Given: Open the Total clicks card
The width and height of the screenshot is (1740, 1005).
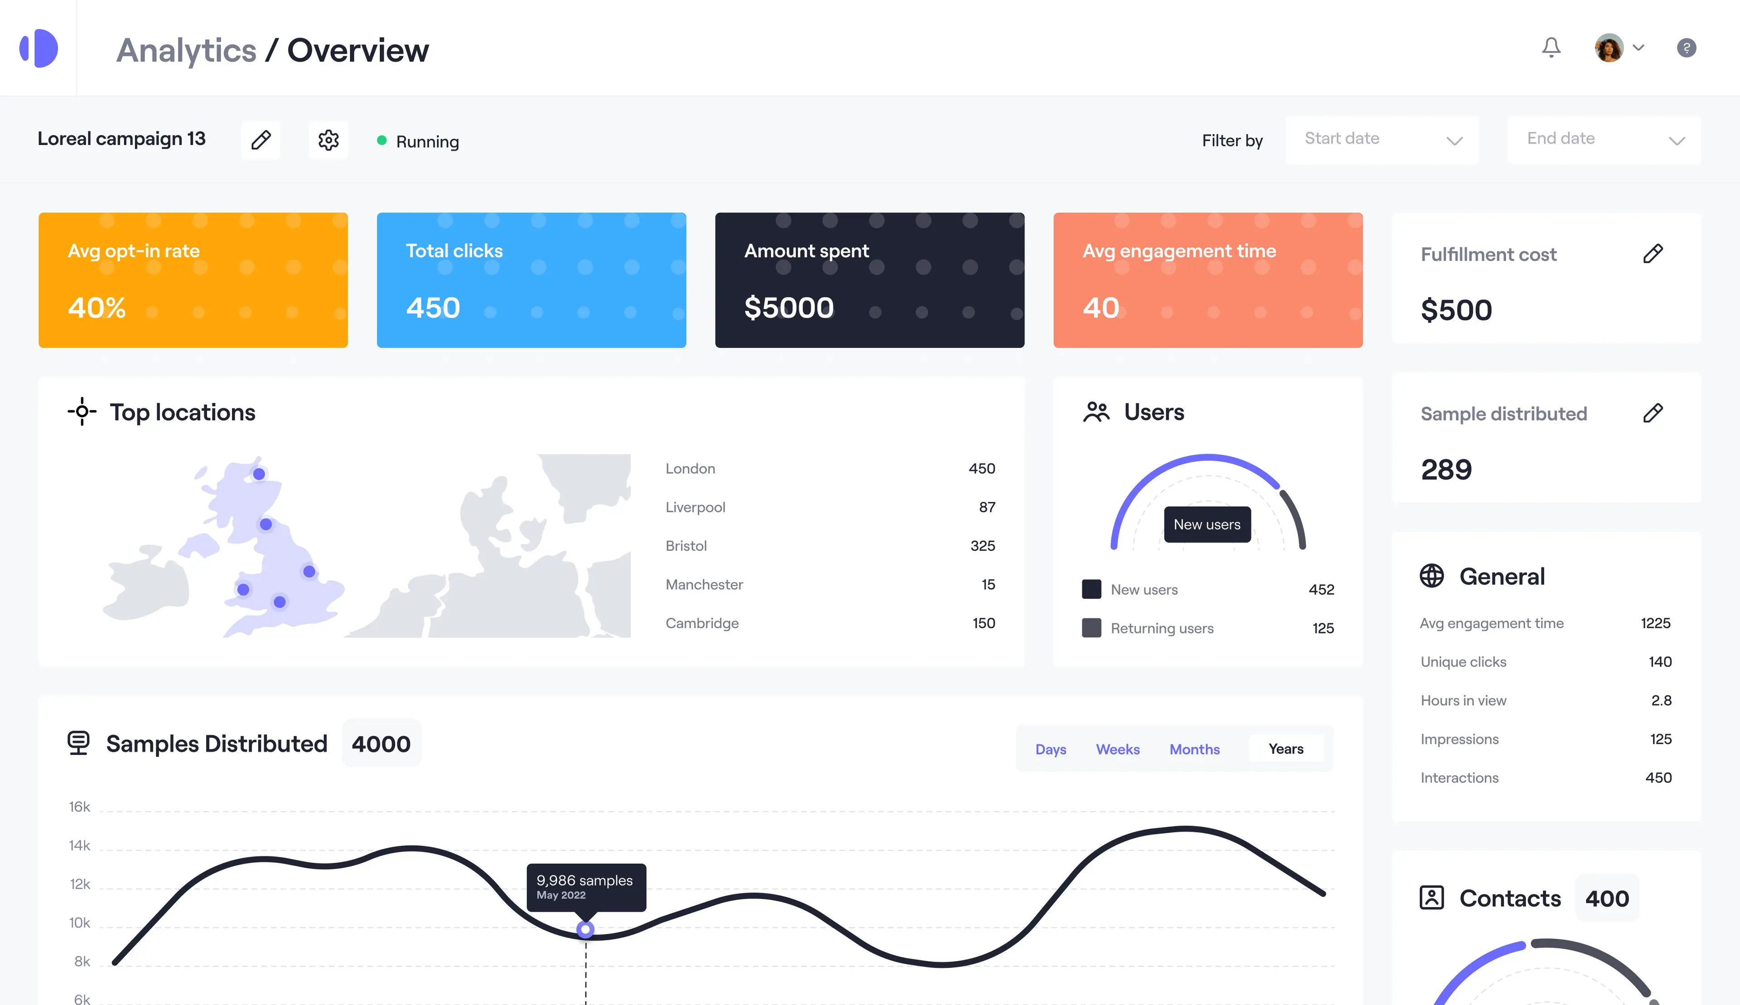Looking at the screenshot, I should [x=532, y=280].
